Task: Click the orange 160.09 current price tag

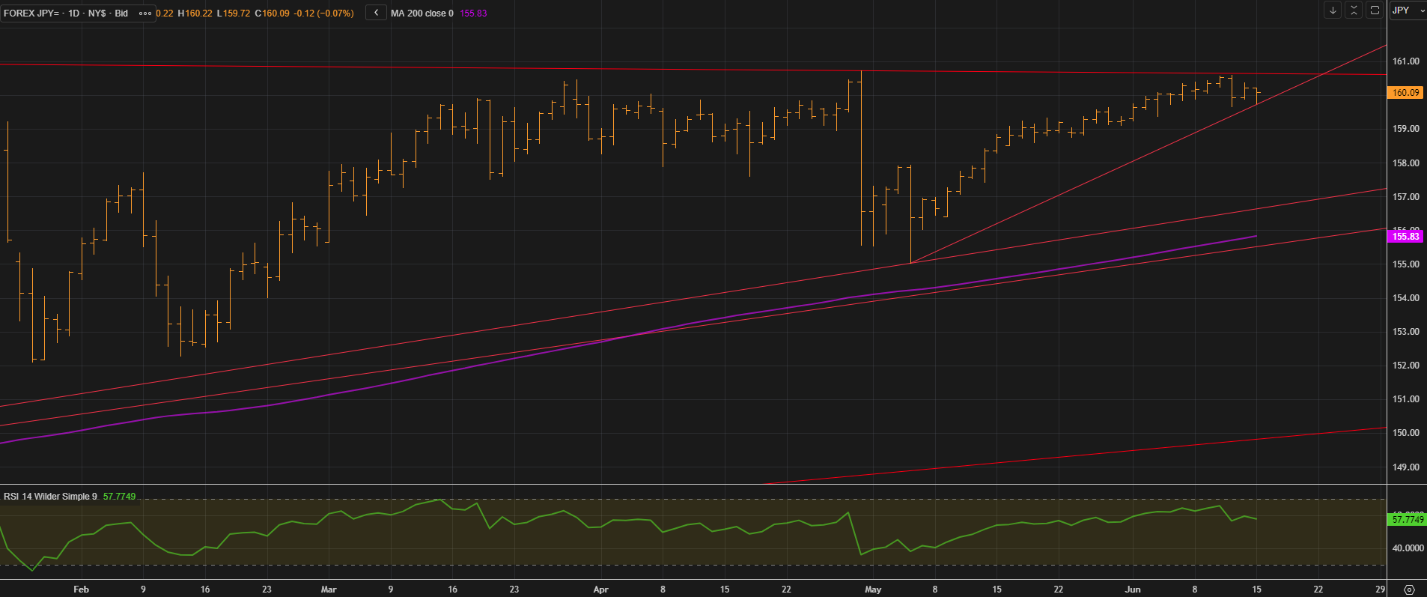Action: (x=1405, y=93)
